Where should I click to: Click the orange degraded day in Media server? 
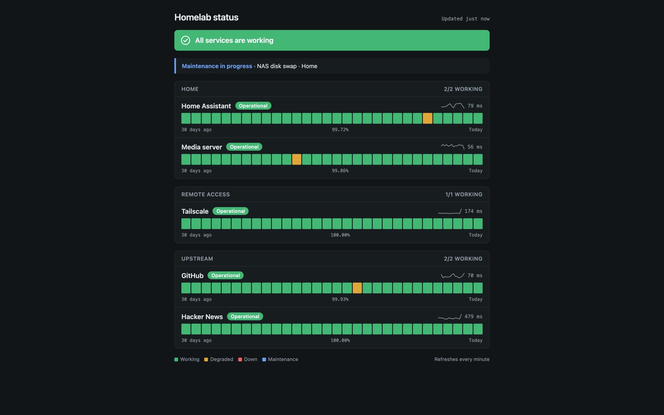point(297,159)
